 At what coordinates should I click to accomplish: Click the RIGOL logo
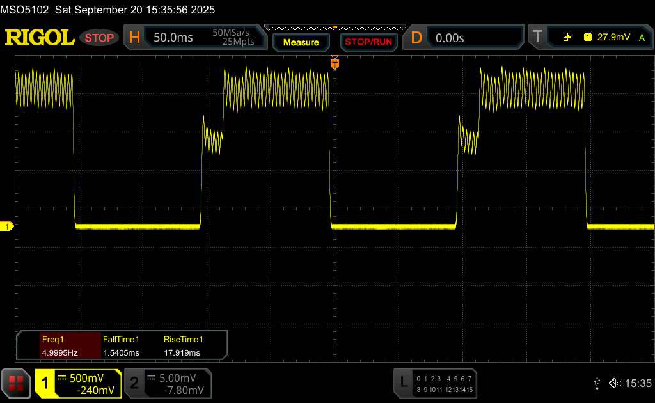pos(40,38)
